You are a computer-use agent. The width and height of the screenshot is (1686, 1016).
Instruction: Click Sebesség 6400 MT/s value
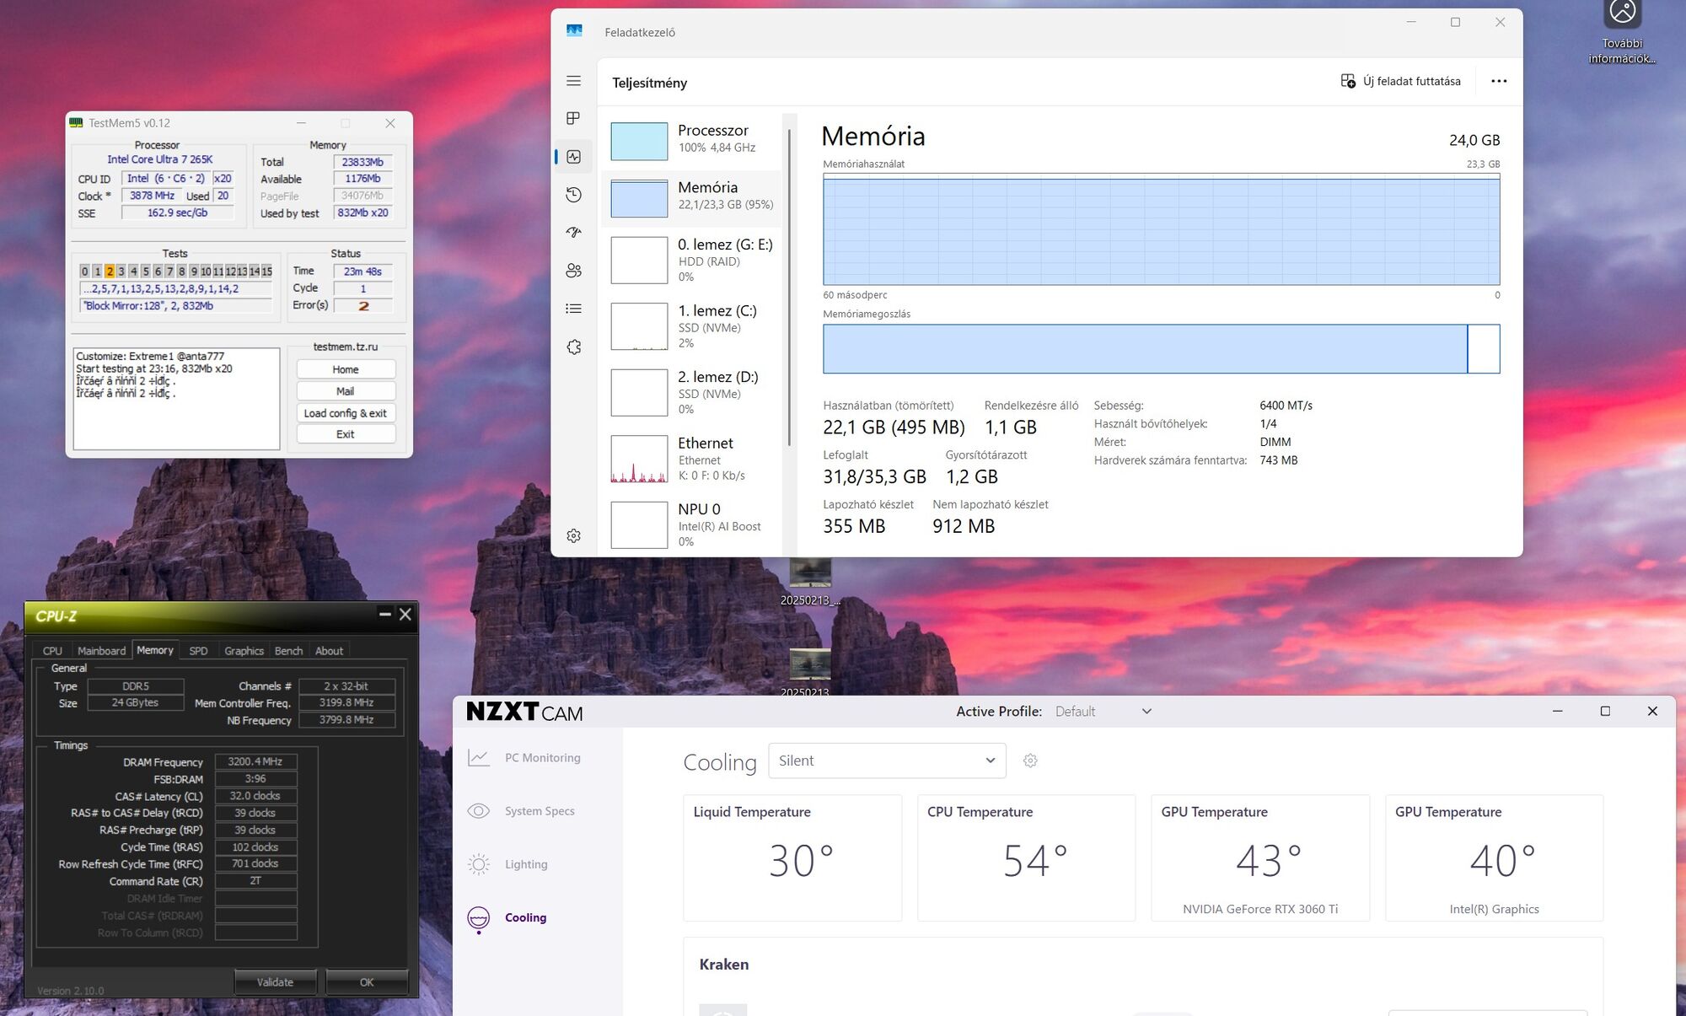click(1286, 406)
